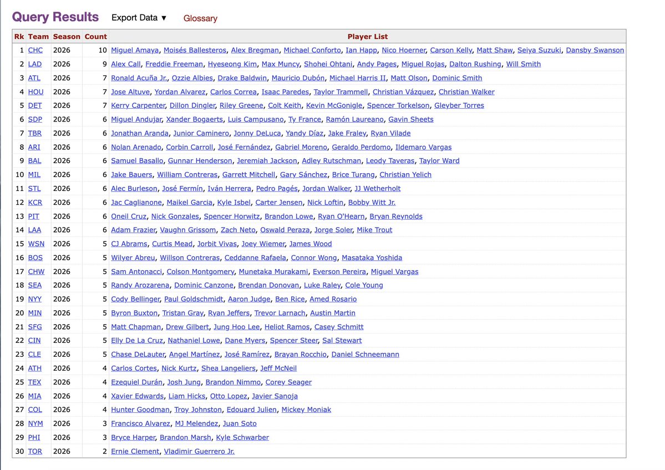Open the TOR team link
The width and height of the screenshot is (665, 470).
point(35,452)
